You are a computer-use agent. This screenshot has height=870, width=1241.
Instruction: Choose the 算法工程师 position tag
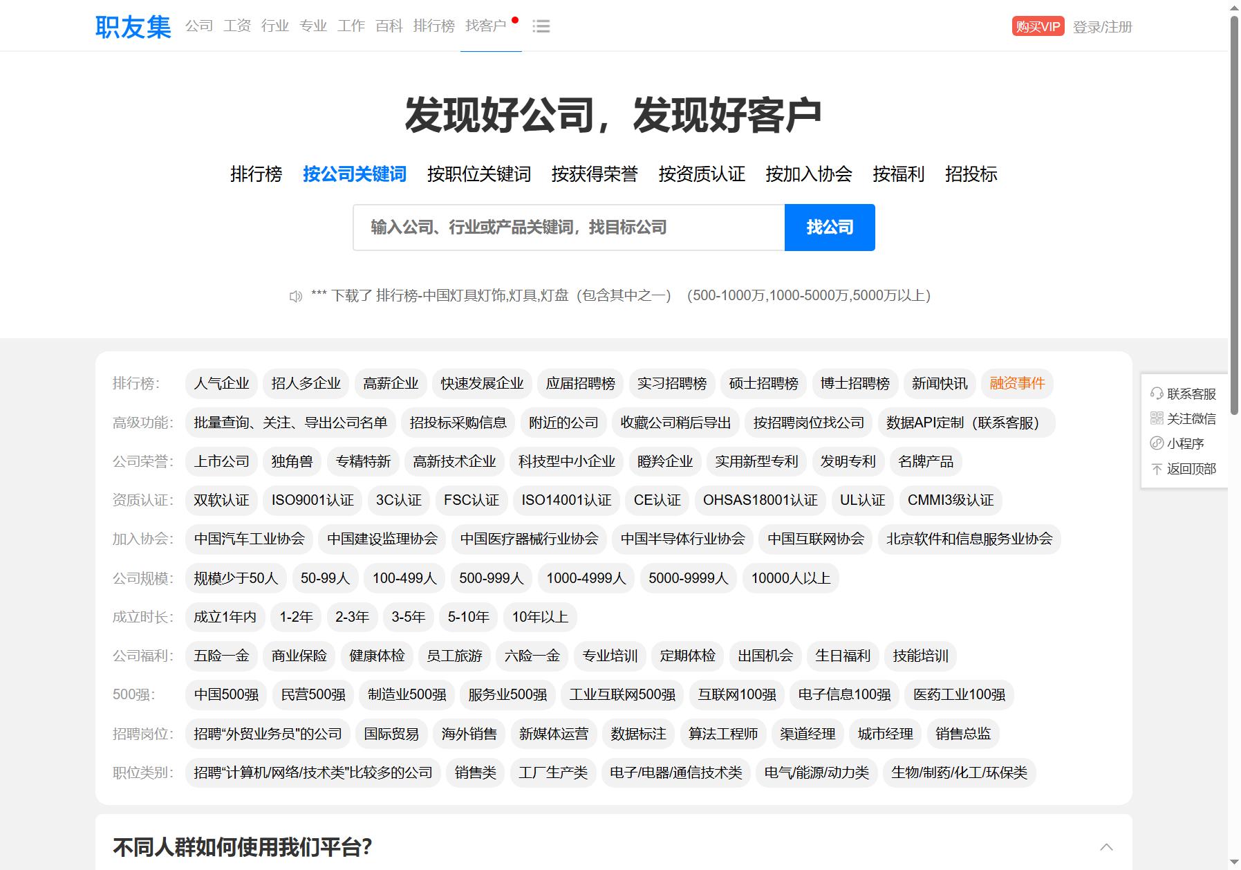click(723, 734)
